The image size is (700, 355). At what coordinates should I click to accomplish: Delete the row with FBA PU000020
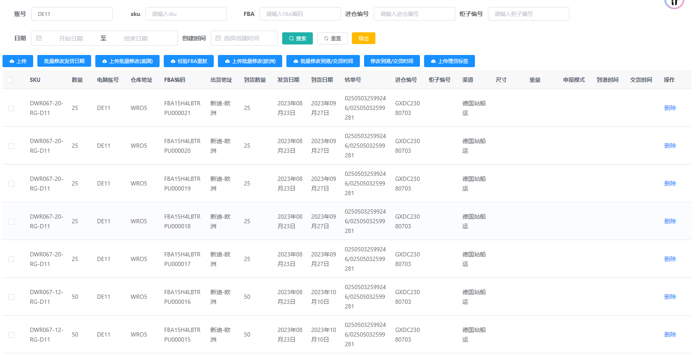pos(670,146)
